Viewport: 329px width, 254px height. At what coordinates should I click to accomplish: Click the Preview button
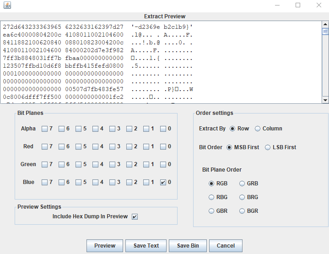[105, 246]
